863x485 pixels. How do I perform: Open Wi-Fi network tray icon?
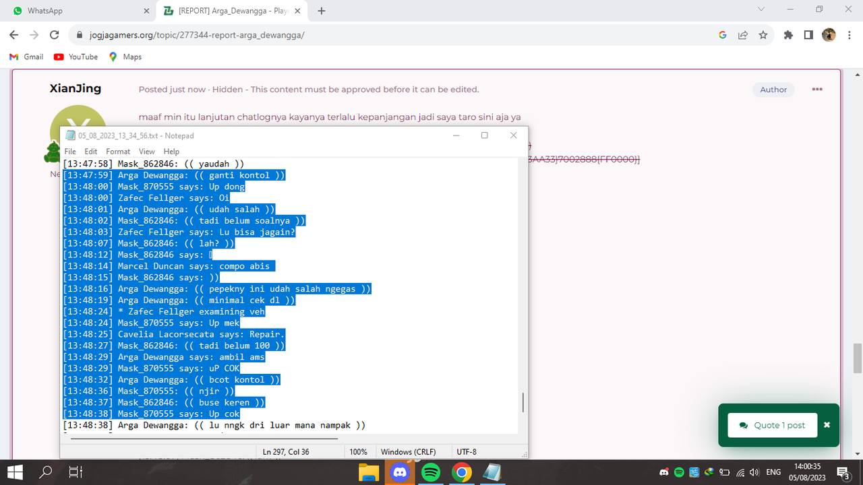click(740, 472)
